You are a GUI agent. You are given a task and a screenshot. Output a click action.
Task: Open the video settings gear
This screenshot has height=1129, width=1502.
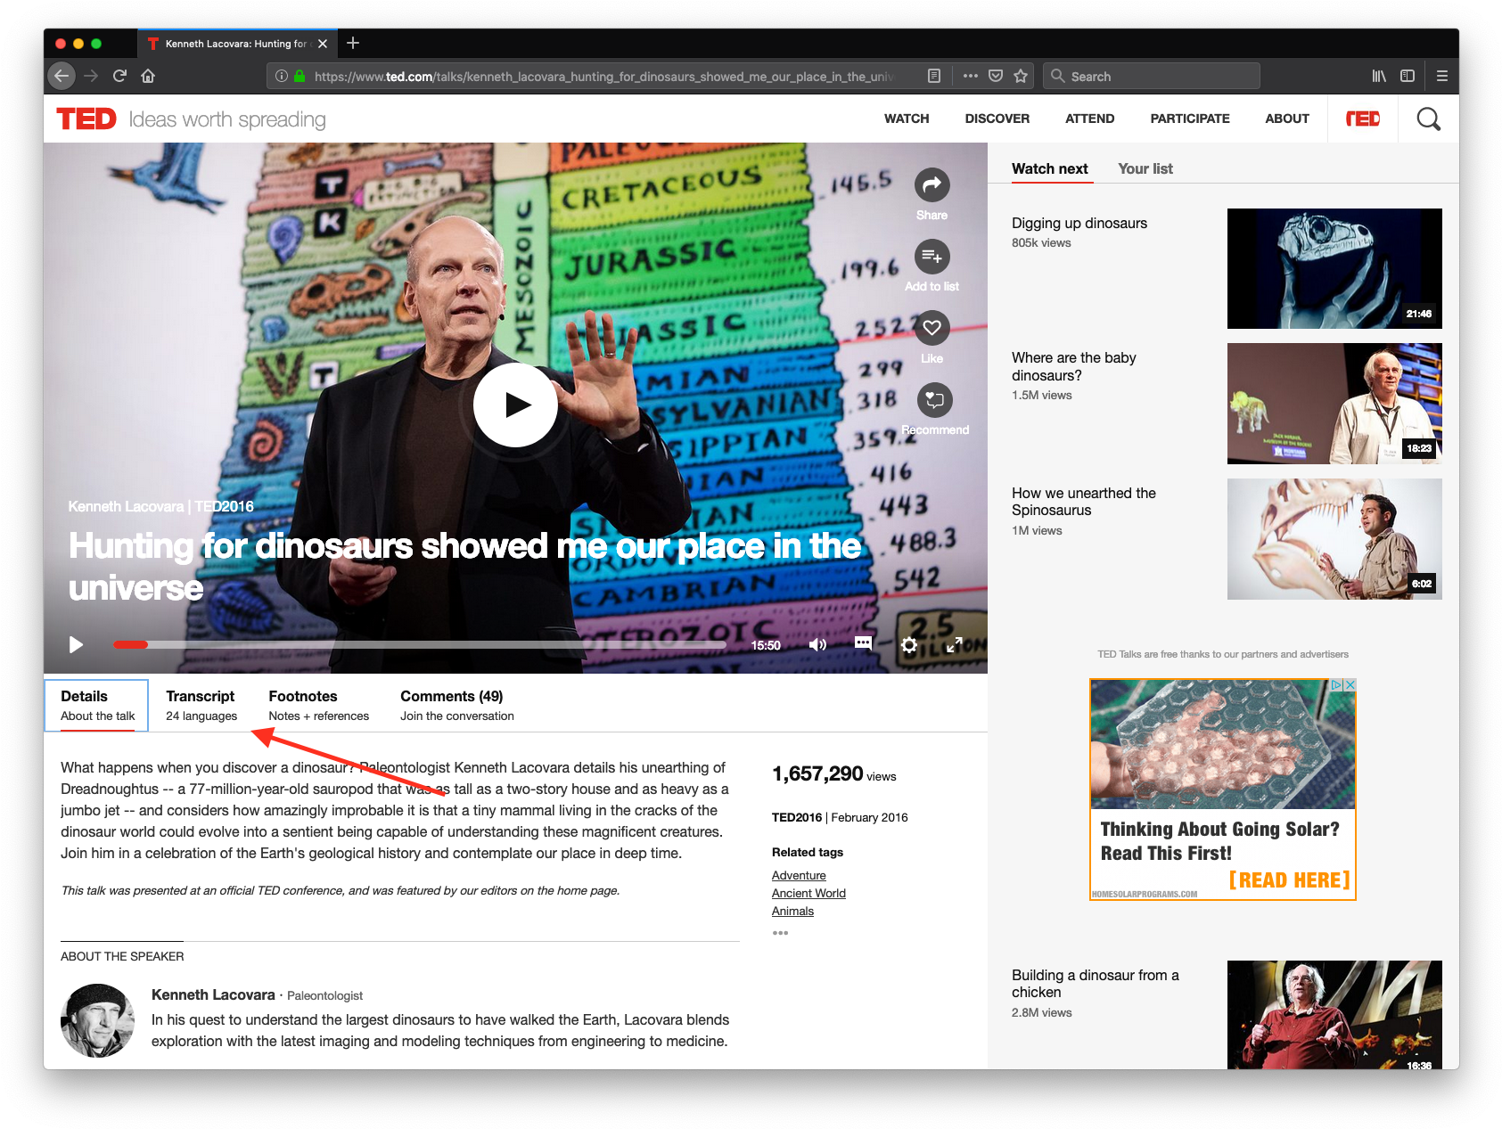[x=909, y=645]
